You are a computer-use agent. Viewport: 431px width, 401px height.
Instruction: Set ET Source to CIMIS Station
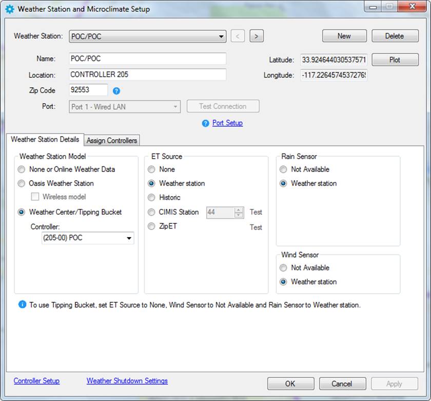[x=173, y=212]
